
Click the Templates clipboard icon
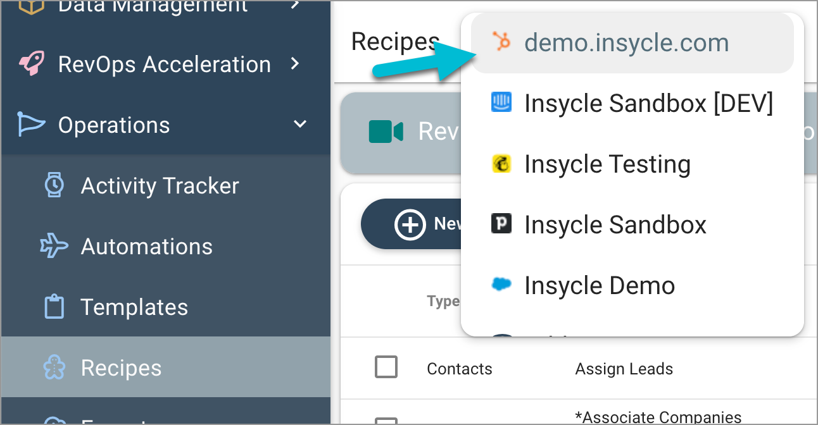(x=54, y=307)
